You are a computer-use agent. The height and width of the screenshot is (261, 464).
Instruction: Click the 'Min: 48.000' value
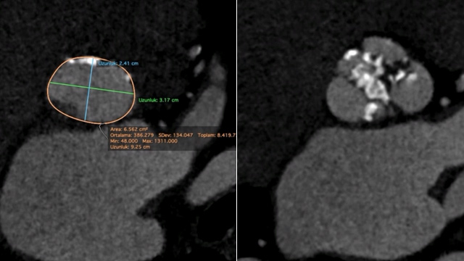pos(124,141)
